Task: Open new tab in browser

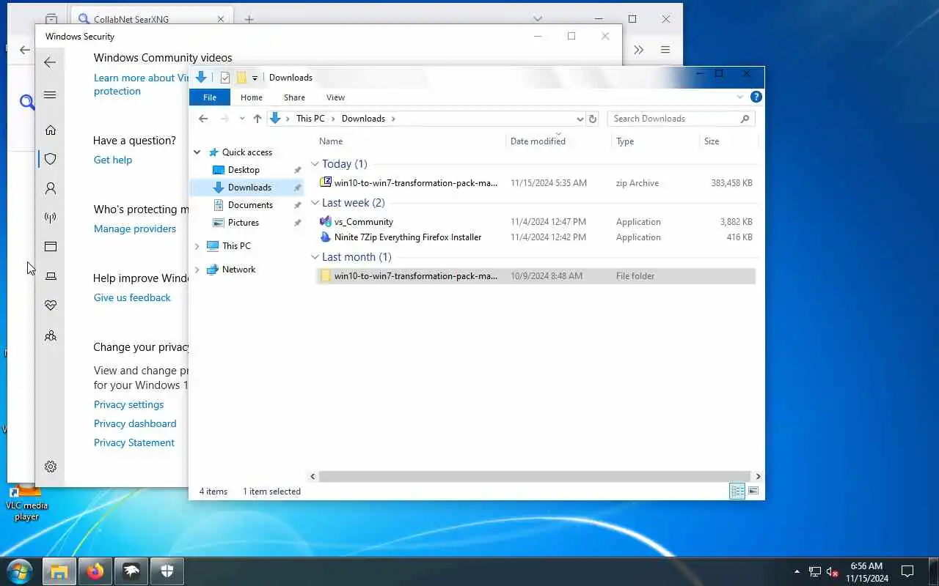Action: pyautogui.click(x=249, y=20)
